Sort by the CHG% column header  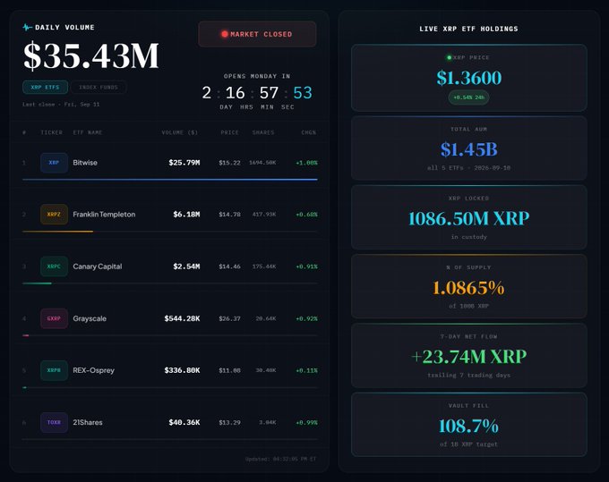click(308, 132)
